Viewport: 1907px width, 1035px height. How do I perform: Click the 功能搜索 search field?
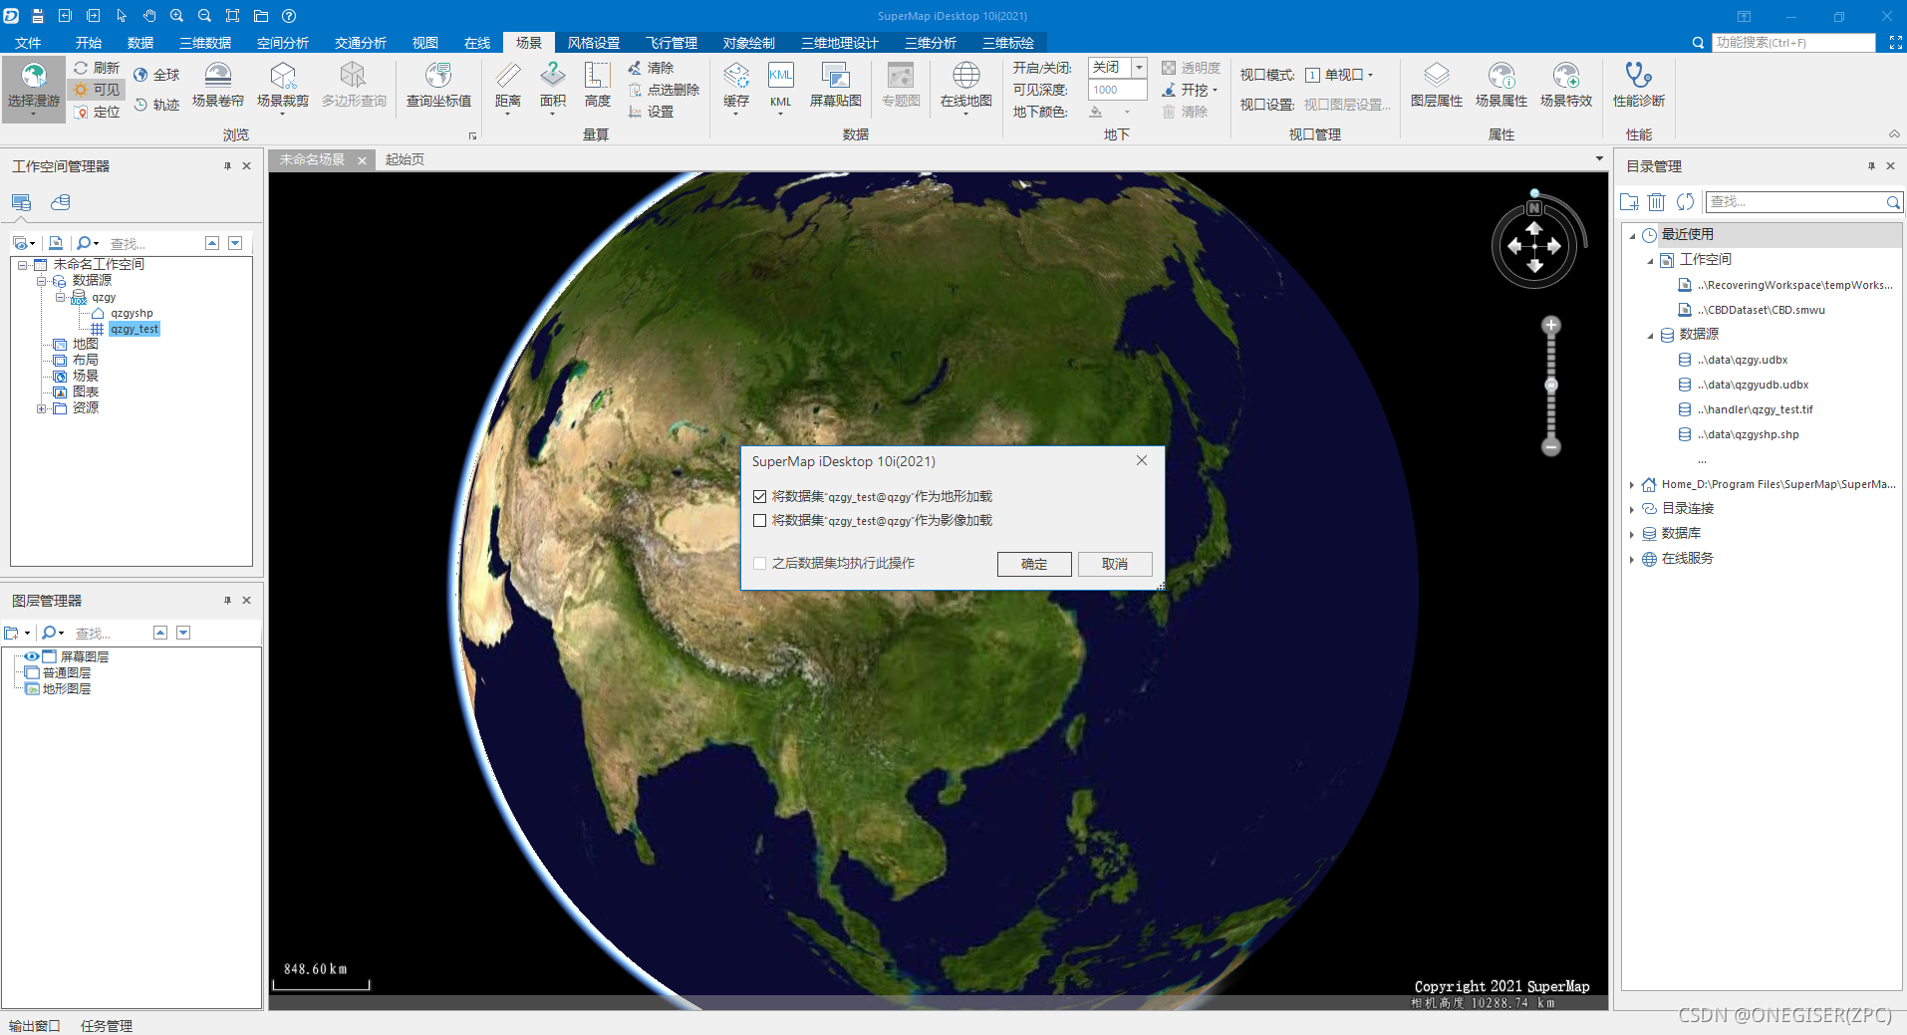coord(1793,42)
